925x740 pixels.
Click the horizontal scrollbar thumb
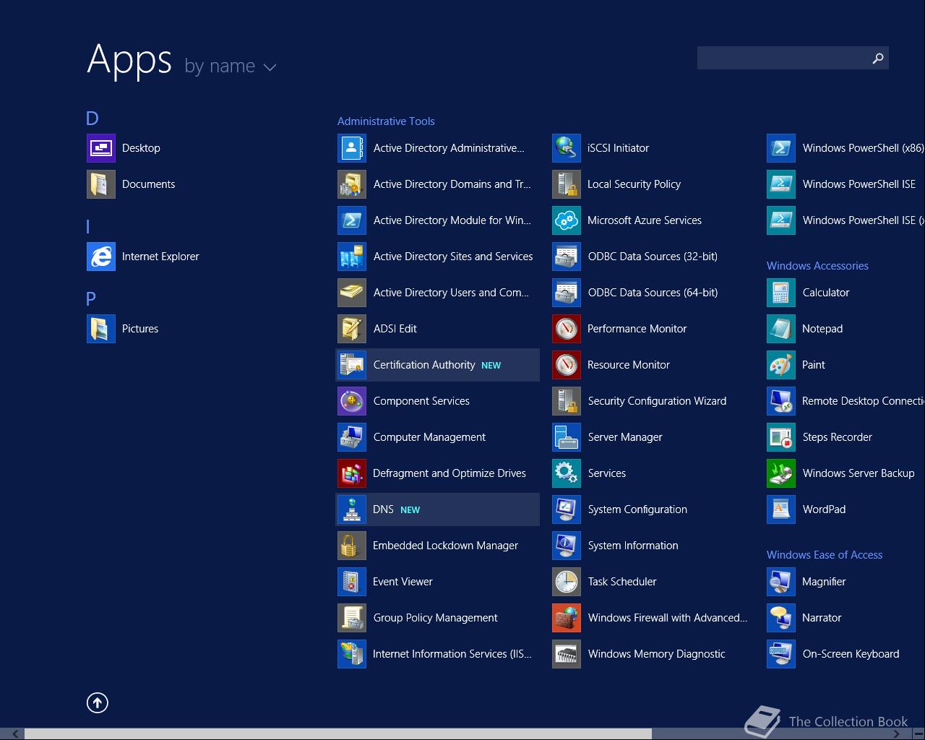click(x=338, y=733)
